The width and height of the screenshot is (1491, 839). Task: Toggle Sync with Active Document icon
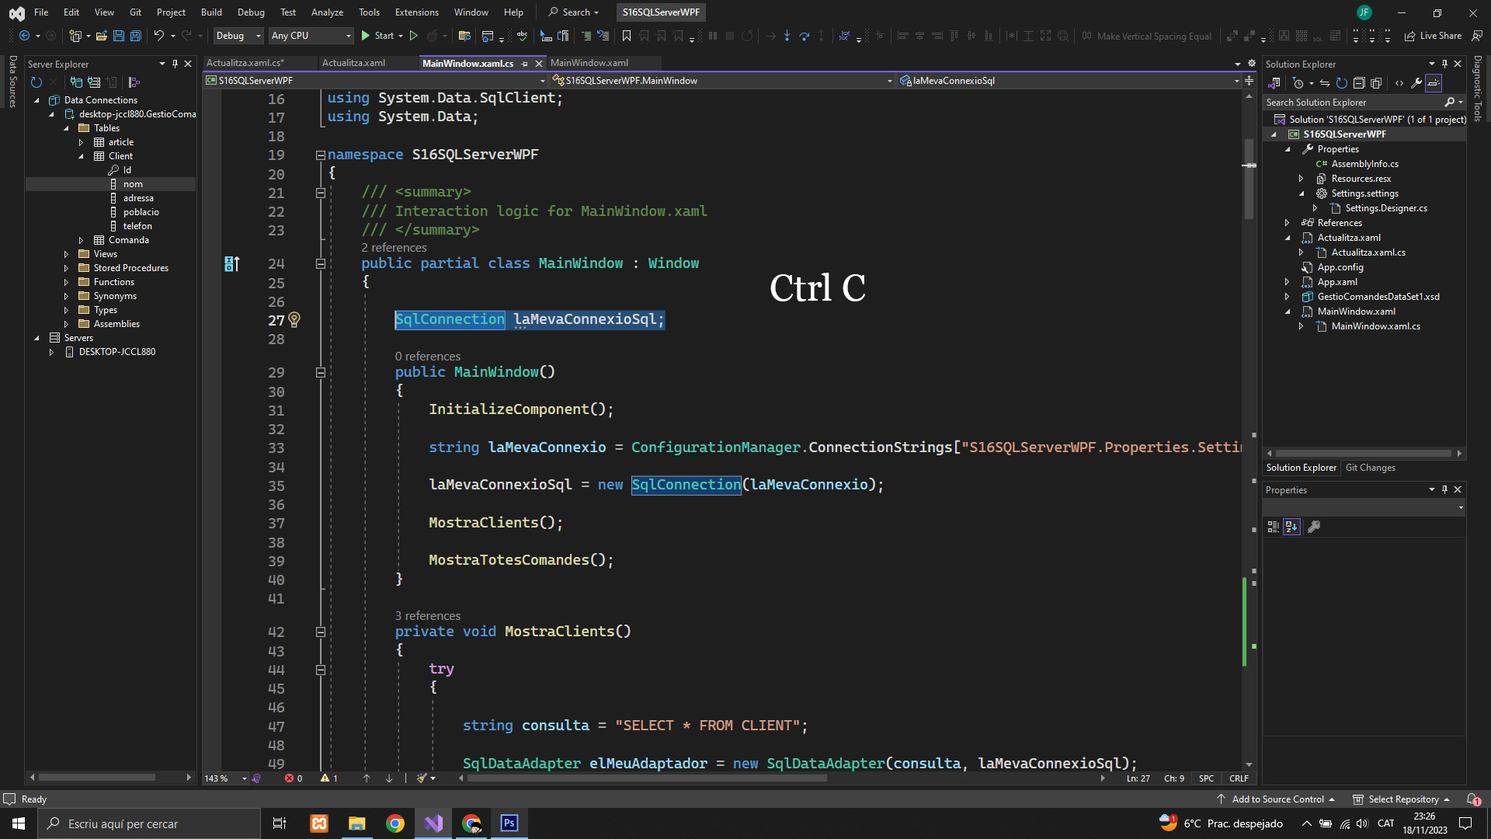click(1325, 83)
